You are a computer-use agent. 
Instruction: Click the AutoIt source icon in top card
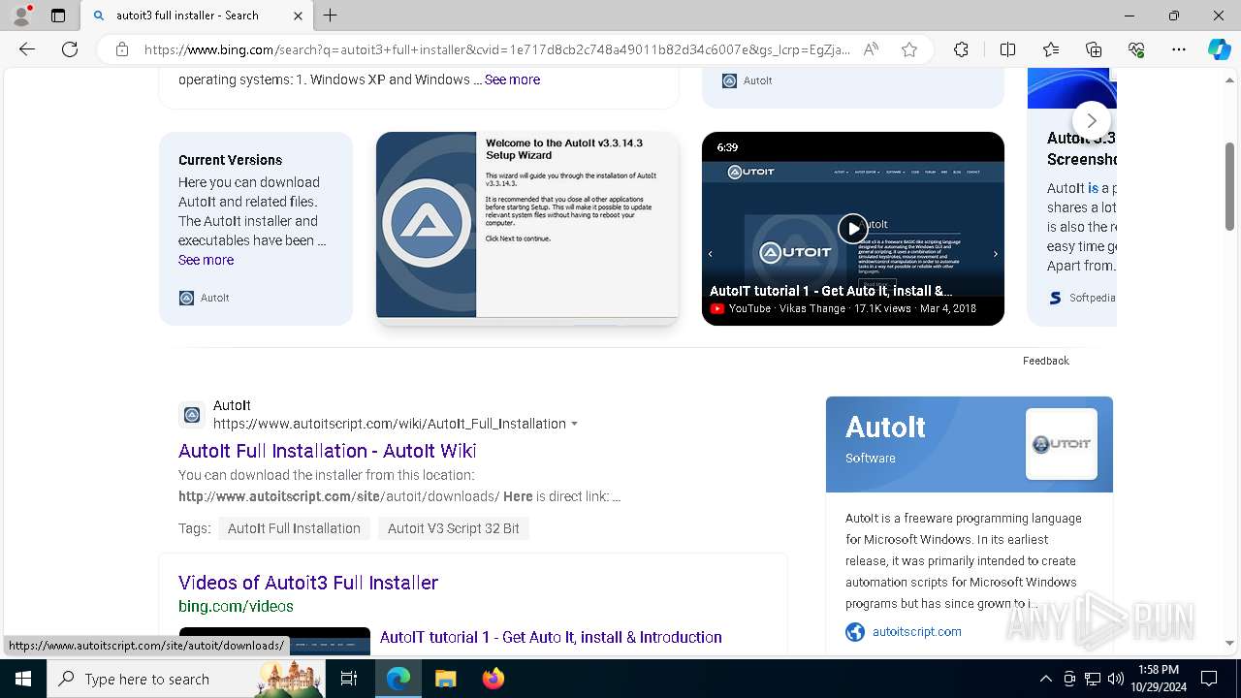730,80
